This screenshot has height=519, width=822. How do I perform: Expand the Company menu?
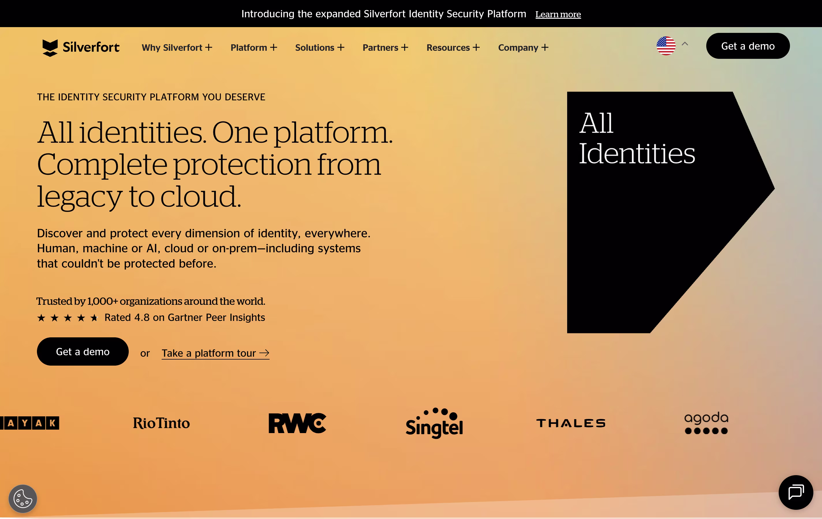point(523,47)
